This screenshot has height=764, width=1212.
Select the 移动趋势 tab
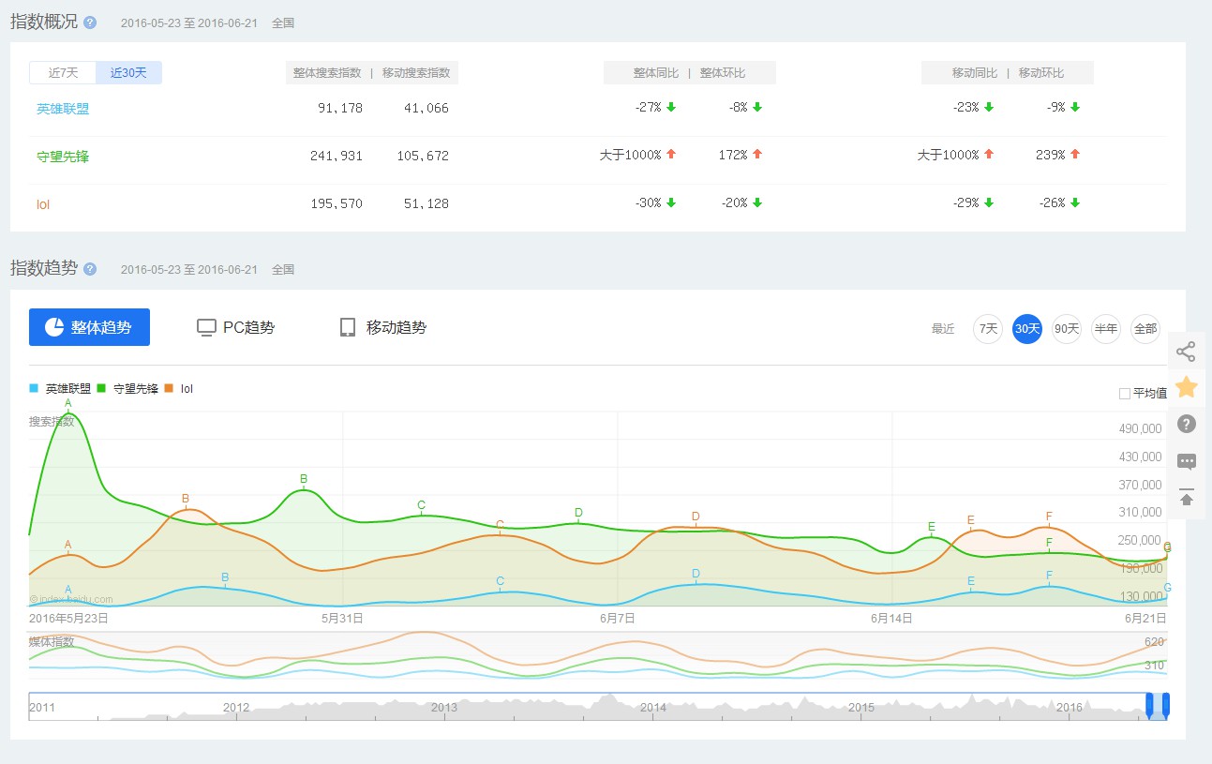(x=382, y=327)
